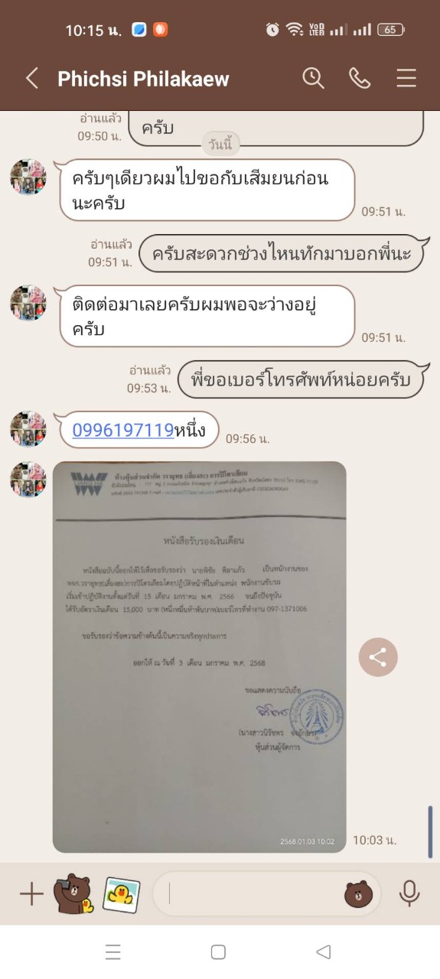Open the Brown bear camera sticker shortcut
440x979 pixels.
[73, 893]
